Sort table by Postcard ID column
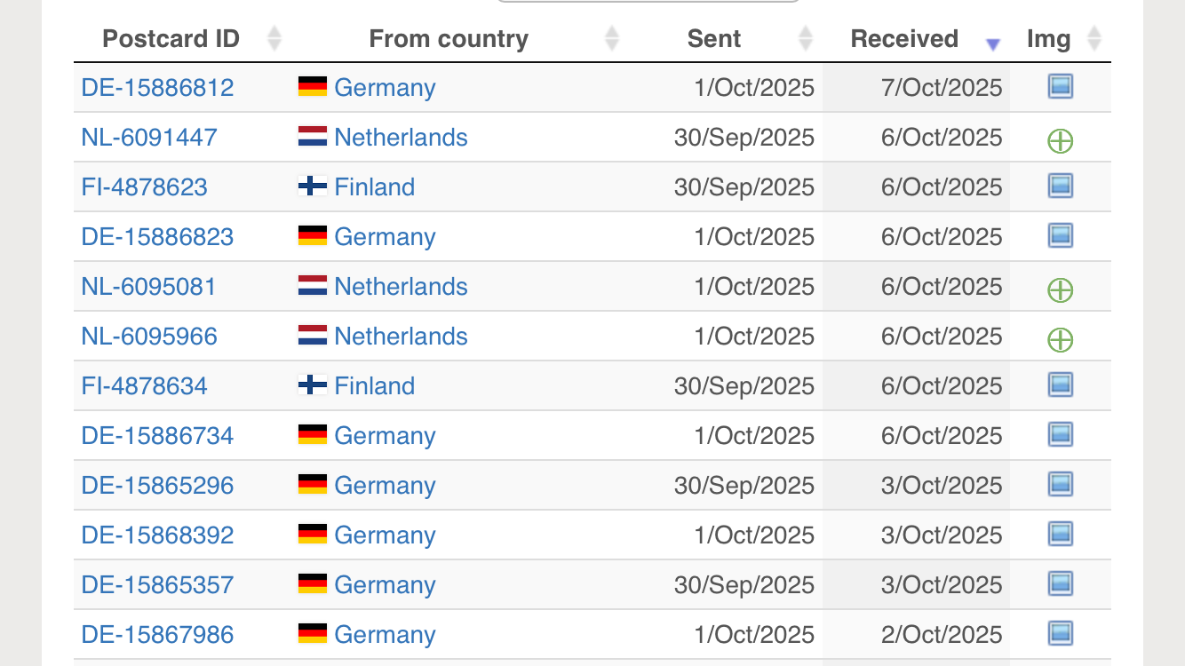1185x666 pixels. [x=171, y=39]
